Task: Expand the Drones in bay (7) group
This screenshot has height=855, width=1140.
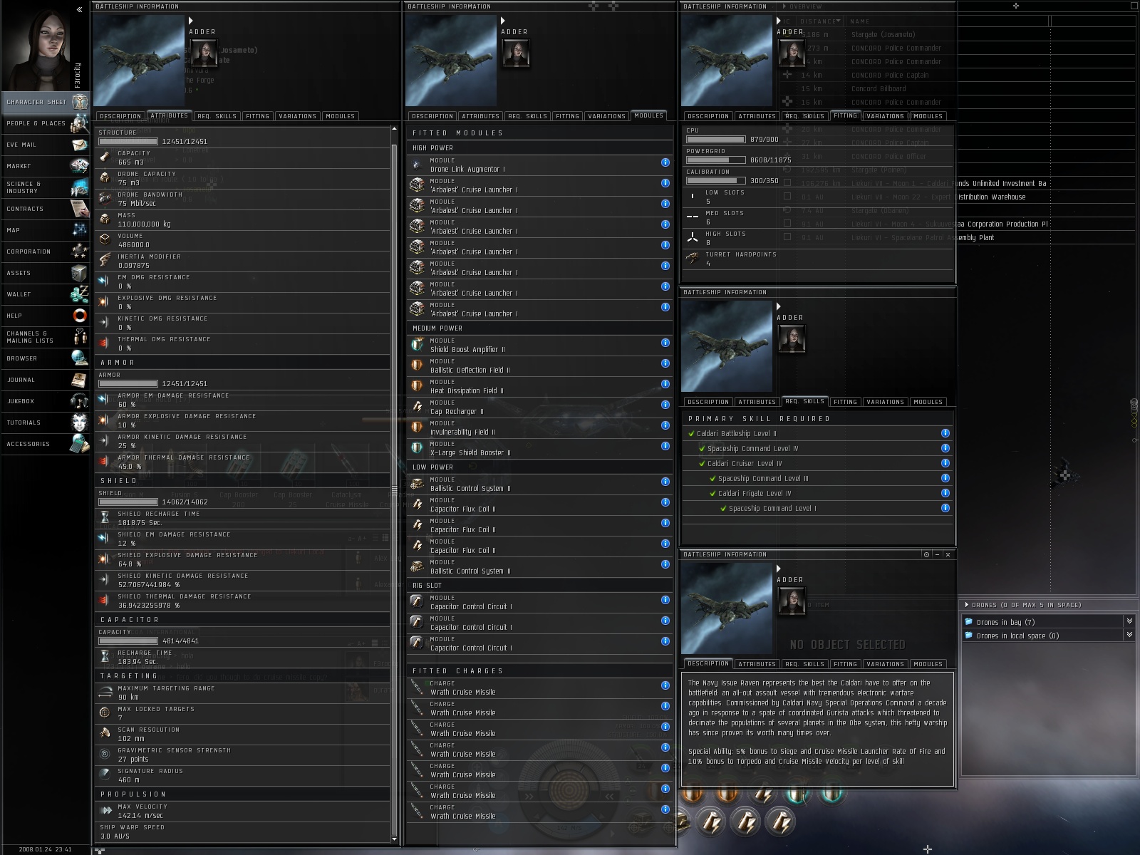Action: [1129, 622]
